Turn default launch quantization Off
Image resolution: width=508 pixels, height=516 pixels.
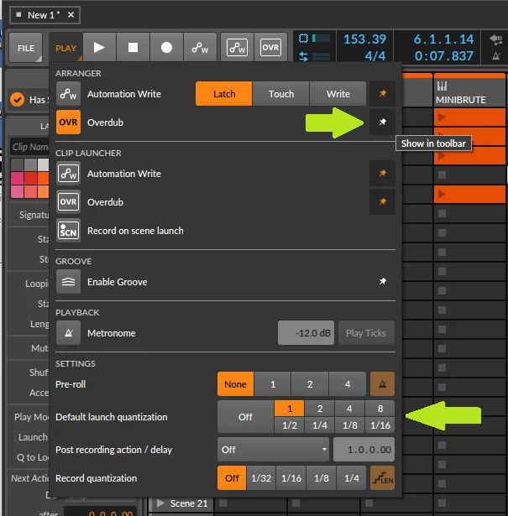coord(245,417)
